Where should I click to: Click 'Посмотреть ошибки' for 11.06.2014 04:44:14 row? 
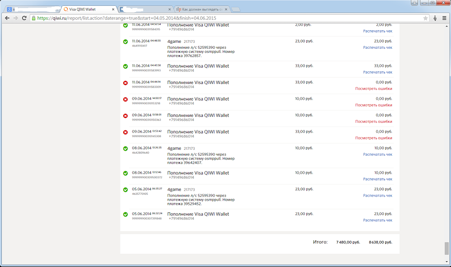373,88
